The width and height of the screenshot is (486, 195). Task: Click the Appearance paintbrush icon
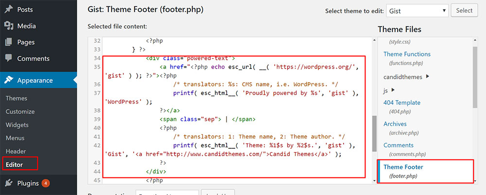8,80
